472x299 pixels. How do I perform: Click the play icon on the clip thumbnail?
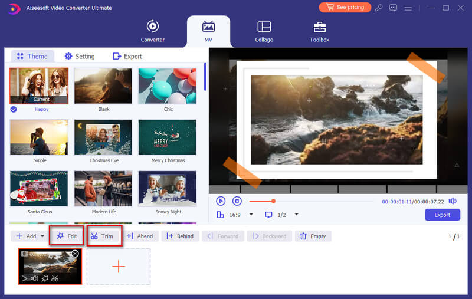point(24,278)
